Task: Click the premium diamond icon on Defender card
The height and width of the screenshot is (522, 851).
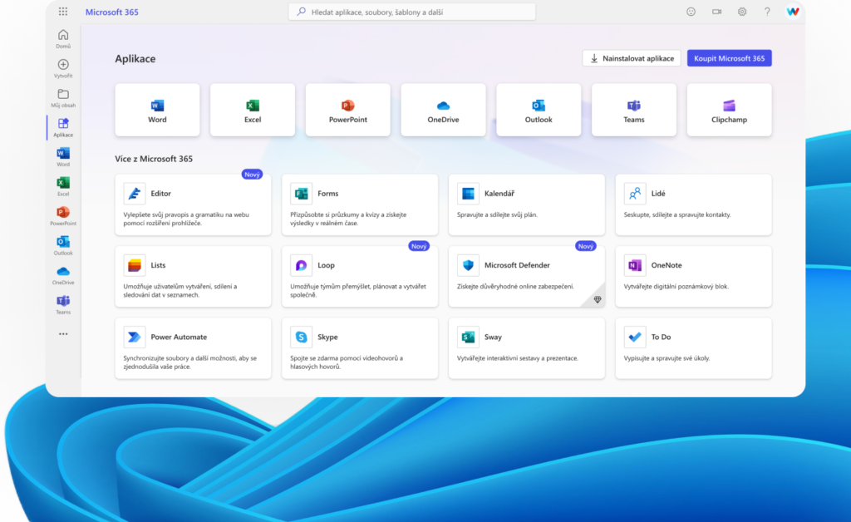Action: pos(597,299)
